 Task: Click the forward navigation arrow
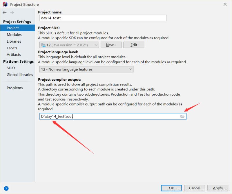12,12
